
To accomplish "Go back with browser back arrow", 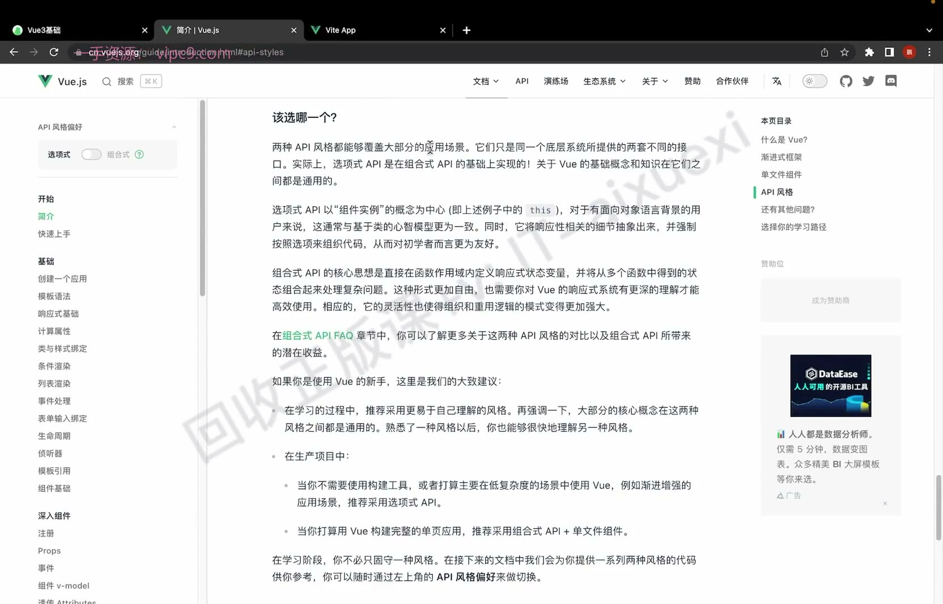I will coord(14,52).
